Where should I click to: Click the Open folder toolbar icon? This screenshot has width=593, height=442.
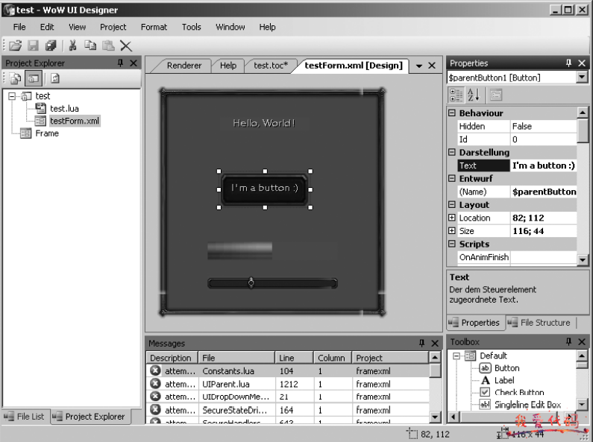click(x=16, y=45)
